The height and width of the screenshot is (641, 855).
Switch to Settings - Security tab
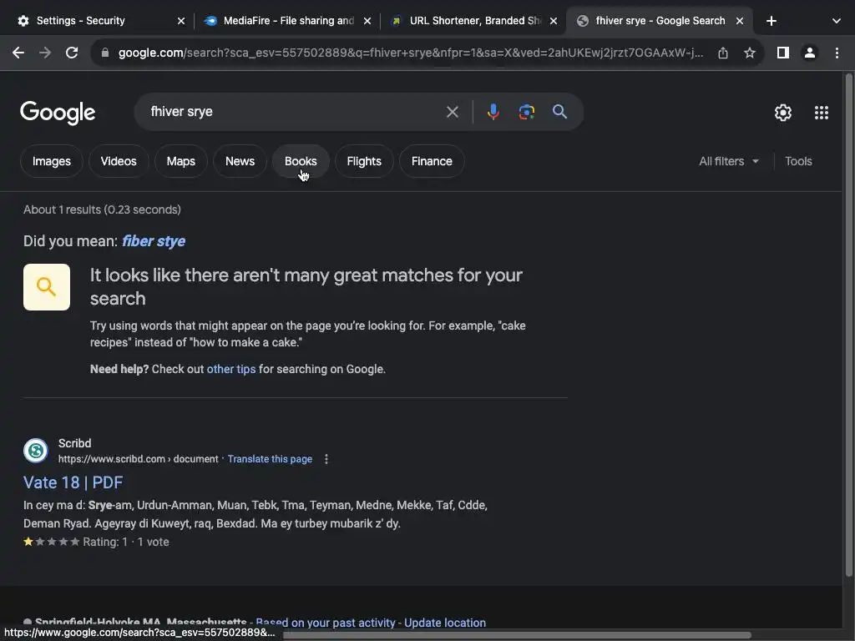(81, 21)
